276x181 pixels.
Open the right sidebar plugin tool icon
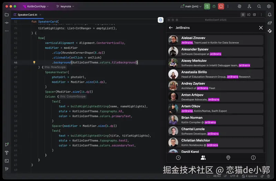click(270, 31)
